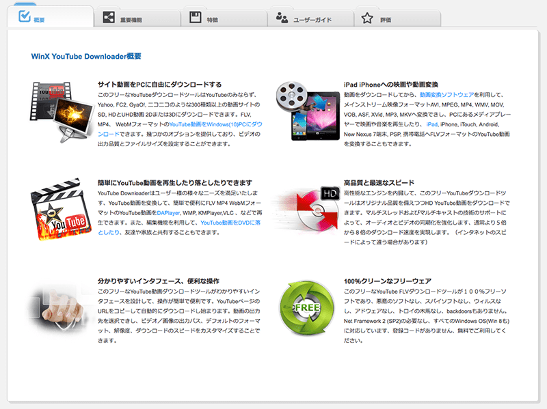
Task: Go to the ユーザーガイド tab
Action: (311, 18)
